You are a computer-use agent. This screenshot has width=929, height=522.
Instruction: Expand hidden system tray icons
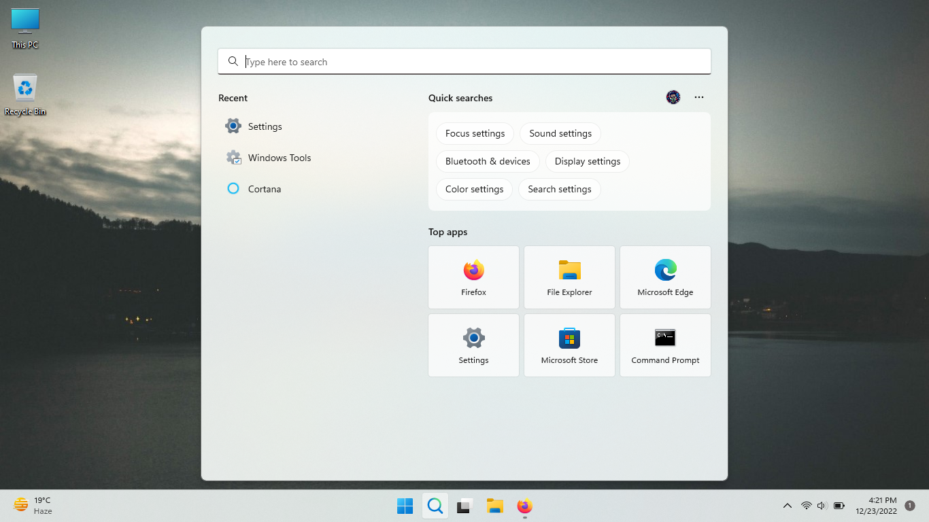point(788,506)
